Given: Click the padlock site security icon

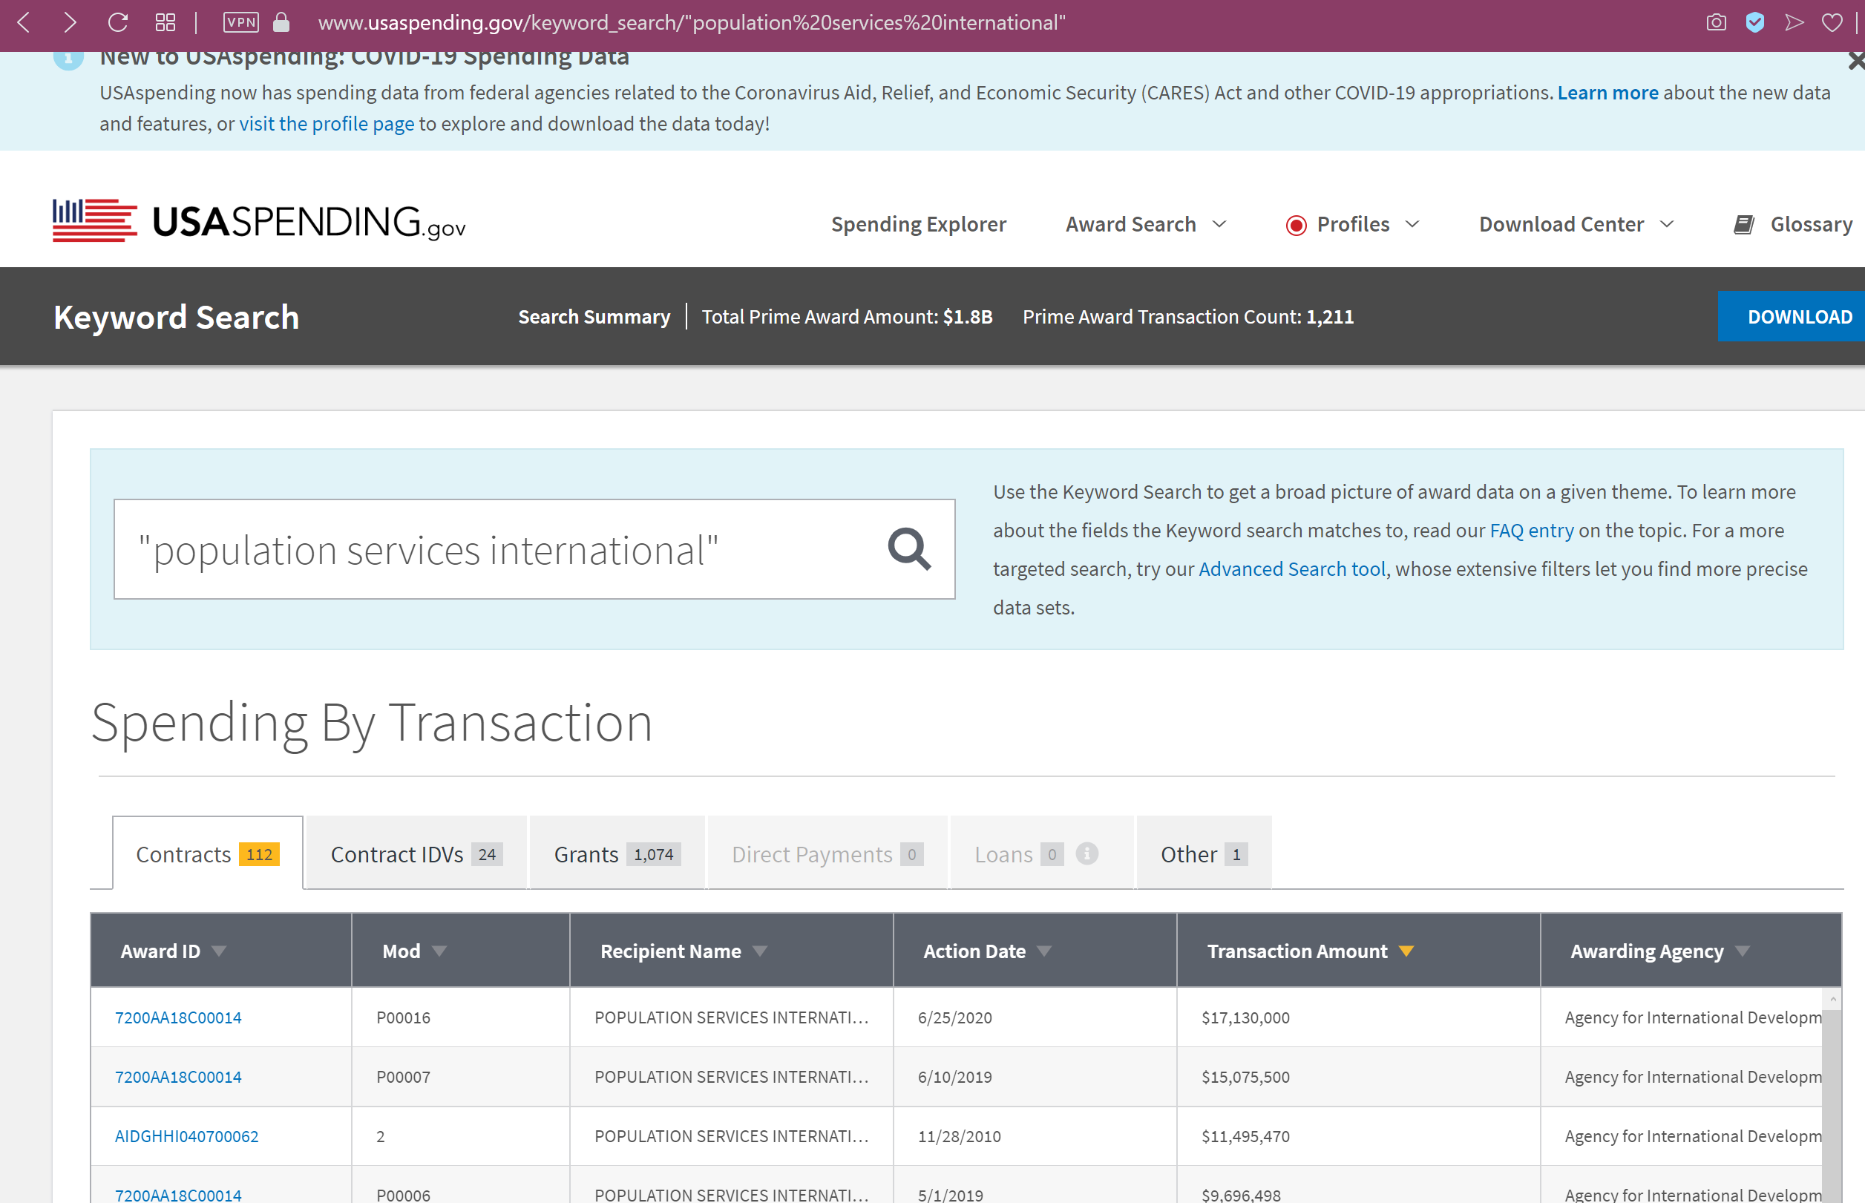Looking at the screenshot, I should point(281,23).
